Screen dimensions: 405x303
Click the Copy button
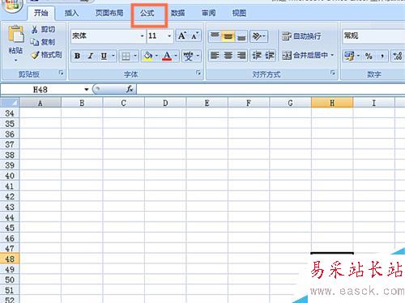pyautogui.click(x=43, y=42)
